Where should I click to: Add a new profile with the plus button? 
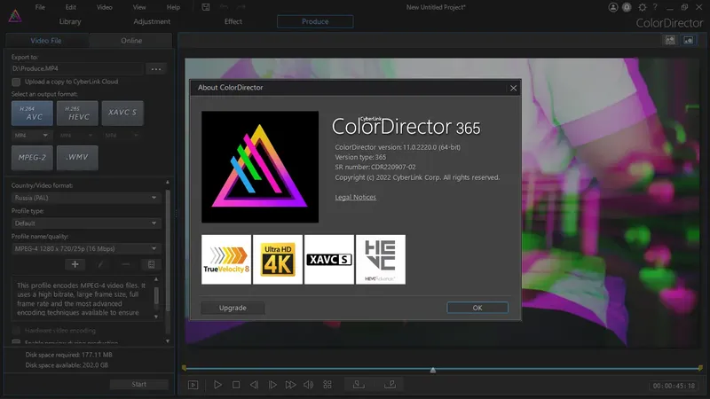(75, 264)
